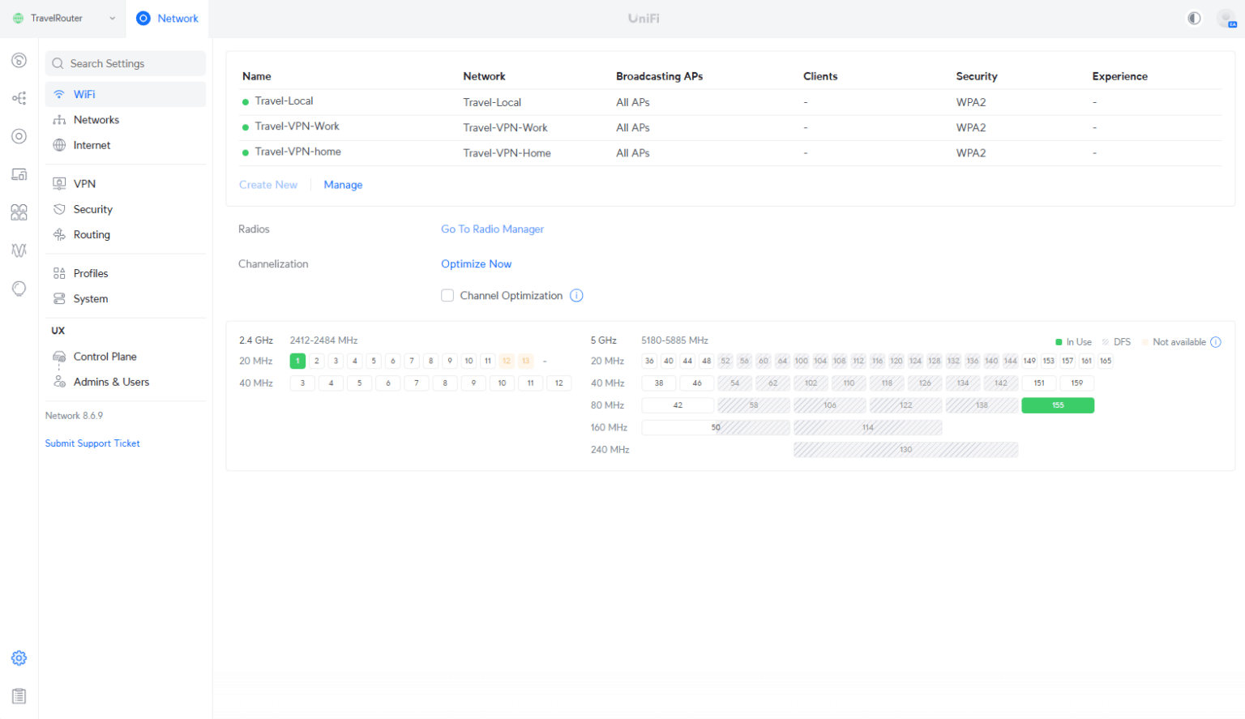Open the Ports grid icon in rail
The height and width of the screenshot is (719, 1245).
pos(19,212)
